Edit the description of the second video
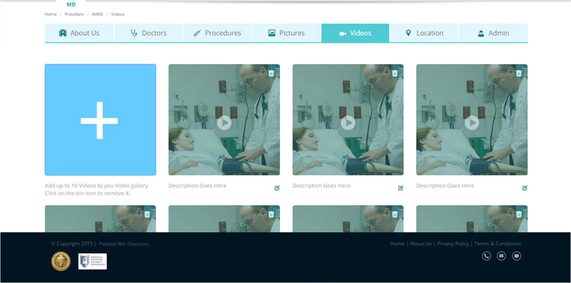The width and height of the screenshot is (571, 283). pyautogui.click(x=401, y=188)
